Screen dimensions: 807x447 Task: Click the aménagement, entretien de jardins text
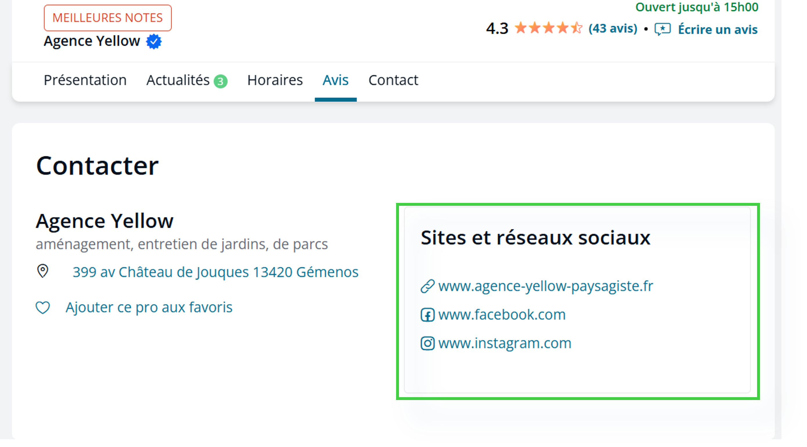point(182,244)
